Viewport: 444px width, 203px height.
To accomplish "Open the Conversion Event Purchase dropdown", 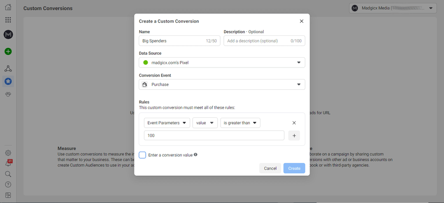I will tap(222, 84).
